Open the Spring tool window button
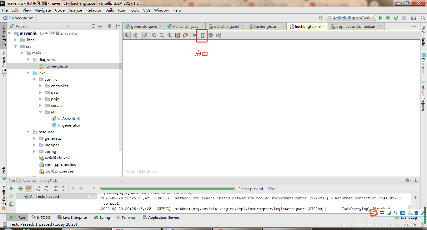The image size is (427, 230). [102, 217]
